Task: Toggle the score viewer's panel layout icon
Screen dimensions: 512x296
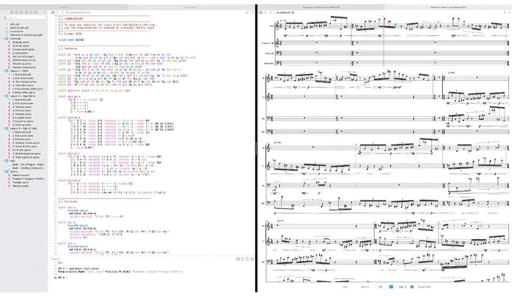Action: point(260,12)
